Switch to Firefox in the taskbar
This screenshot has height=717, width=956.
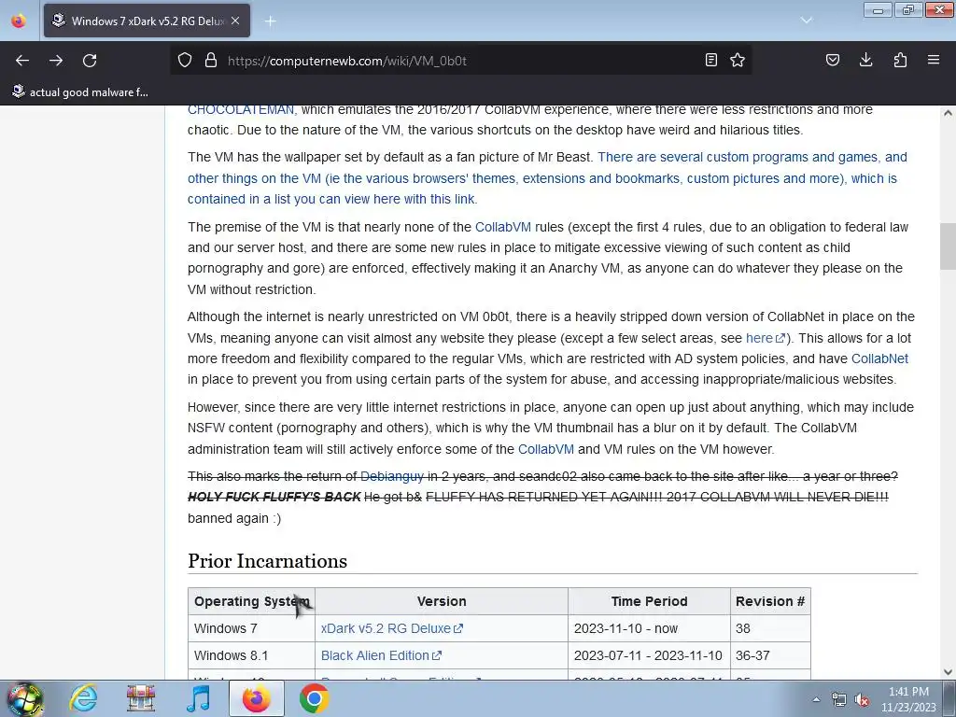click(256, 698)
